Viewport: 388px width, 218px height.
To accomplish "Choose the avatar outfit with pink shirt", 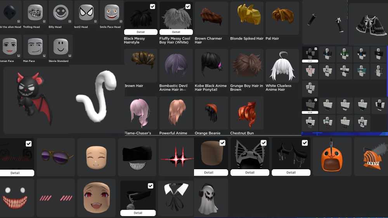I will [310, 71].
